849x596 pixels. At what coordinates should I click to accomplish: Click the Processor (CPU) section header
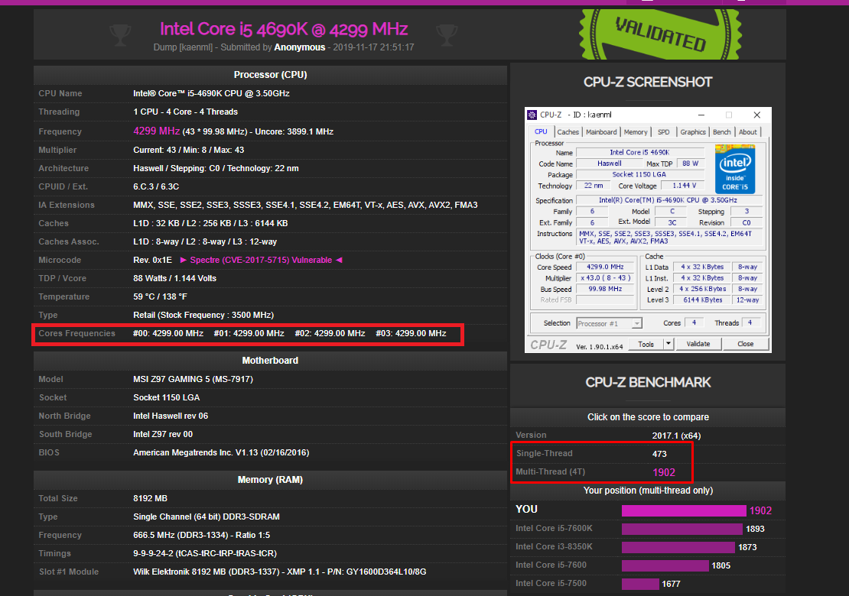270,75
